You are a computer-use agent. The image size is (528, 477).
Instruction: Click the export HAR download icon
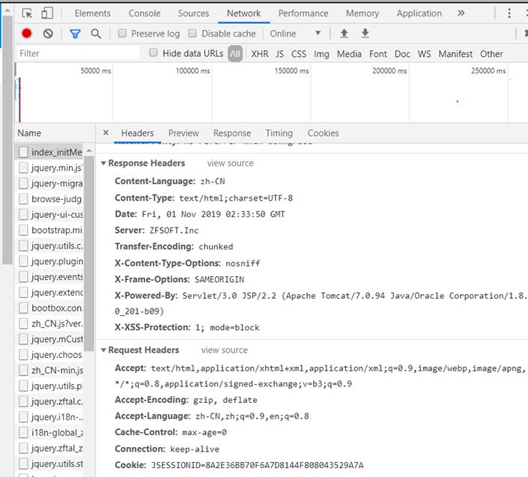[365, 34]
